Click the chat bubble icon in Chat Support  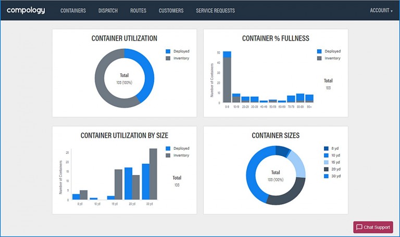359,227
